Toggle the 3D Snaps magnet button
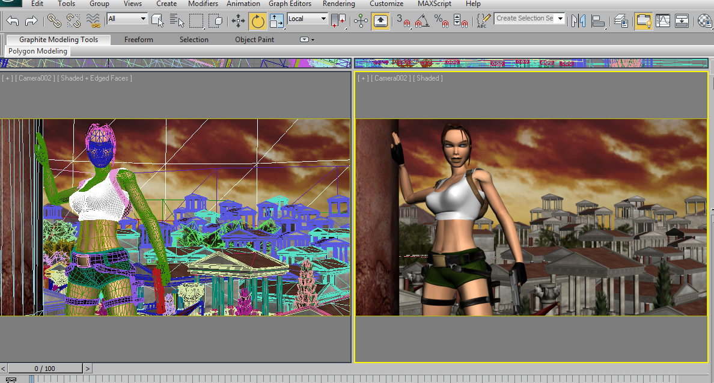This screenshot has width=714, height=383. coord(403,20)
